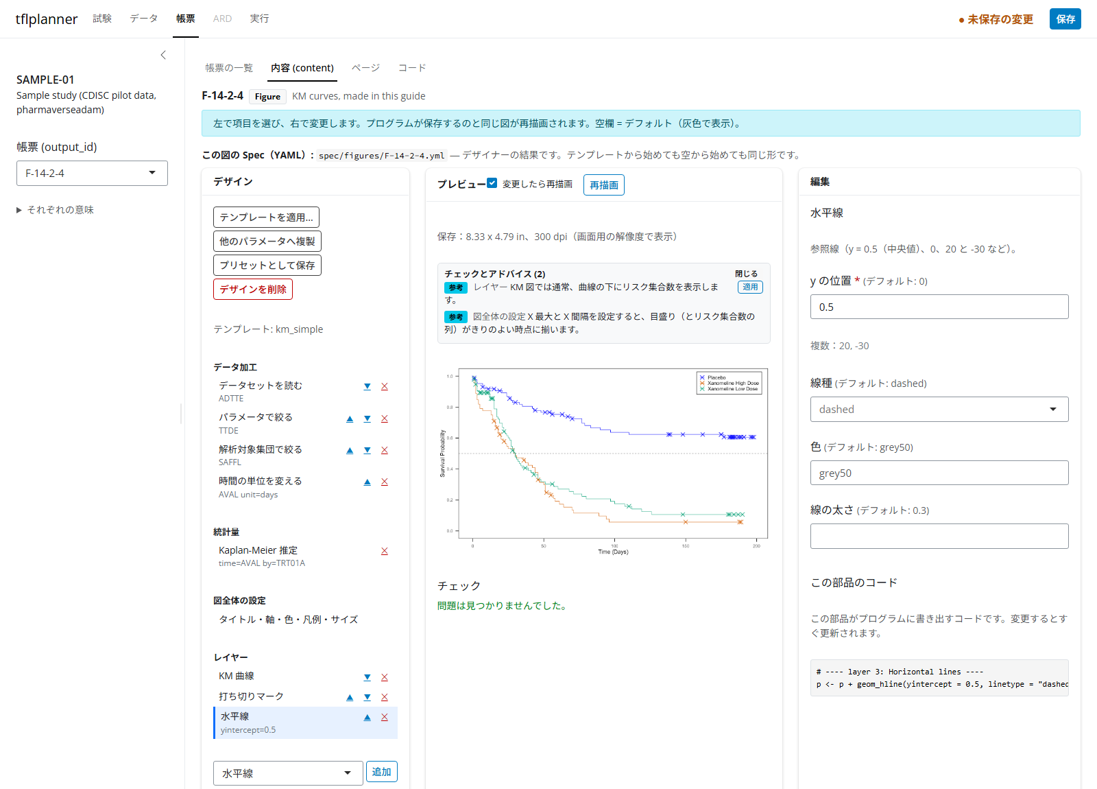Open the 帳票 top menu
This screenshot has height=789, width=1097.
[186, 19]
